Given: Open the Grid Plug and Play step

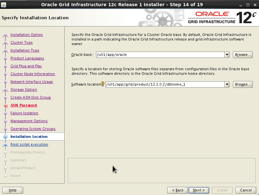Looking at the screenshot, I should click(x=26, y=66).
